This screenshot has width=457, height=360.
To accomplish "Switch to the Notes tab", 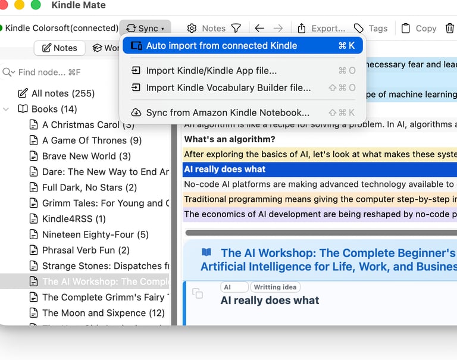I will click(x=60, y=48).
